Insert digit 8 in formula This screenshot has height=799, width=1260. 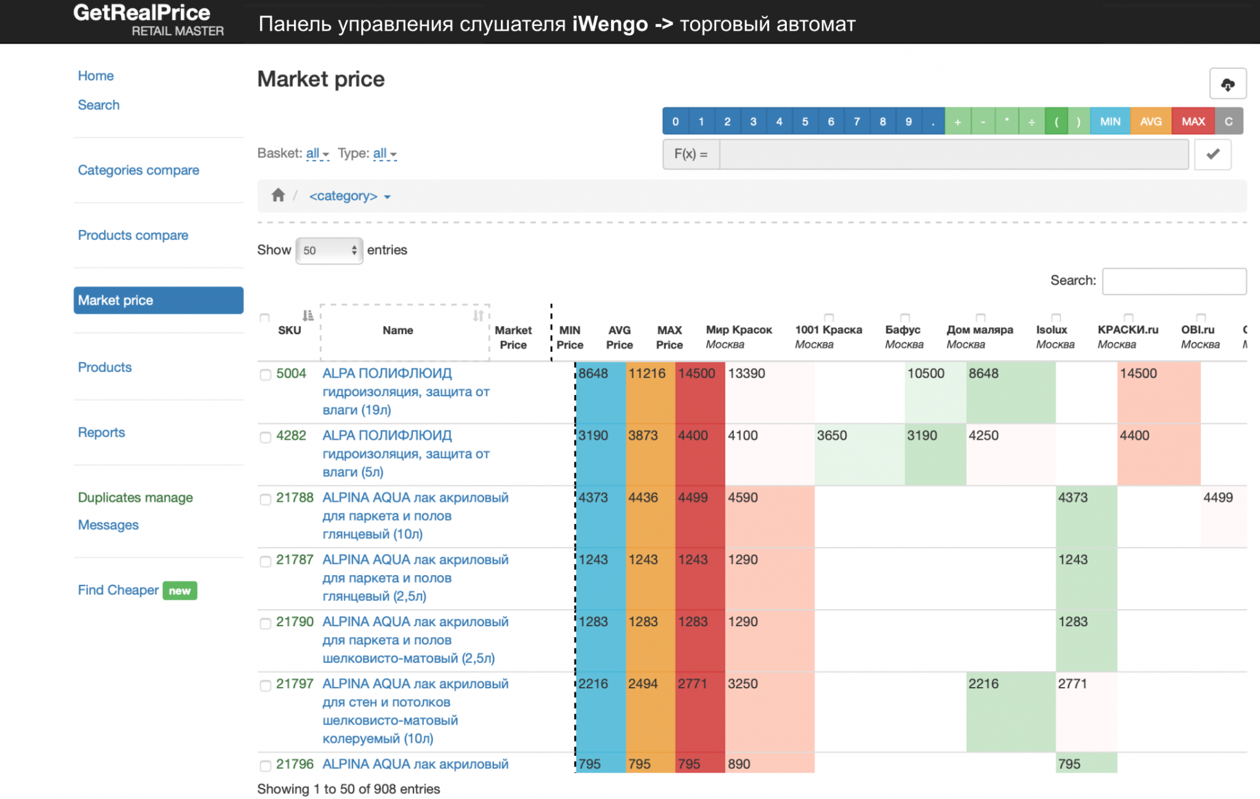coord(882,121)
